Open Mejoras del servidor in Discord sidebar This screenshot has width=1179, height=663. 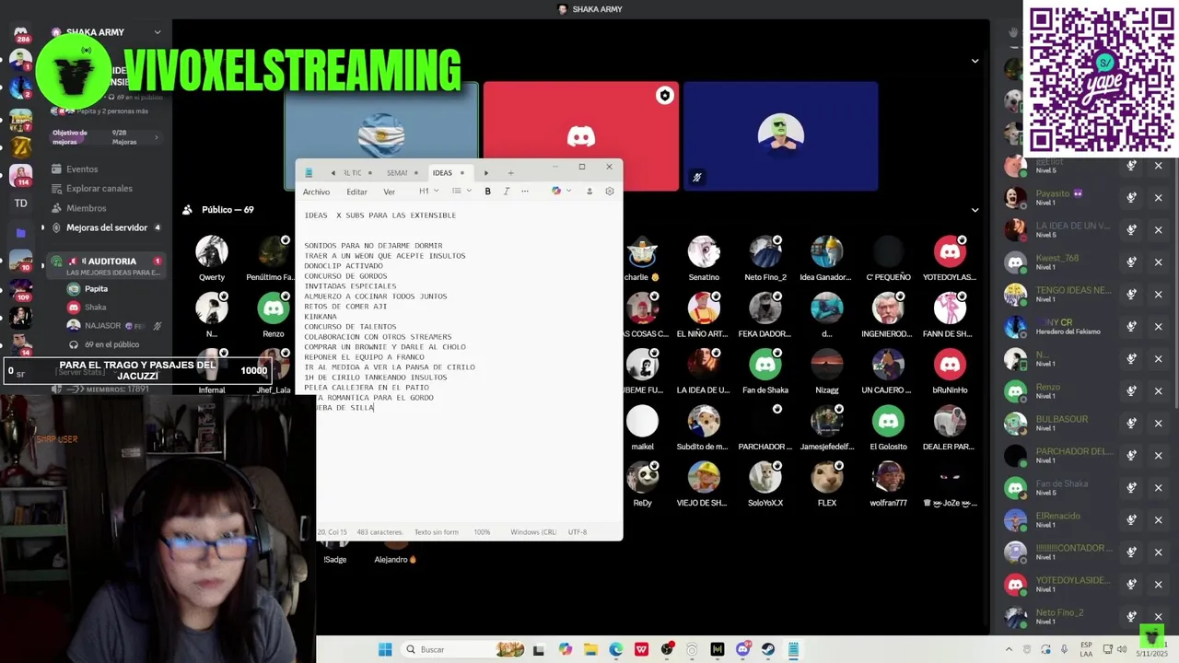tap(107, 227)
